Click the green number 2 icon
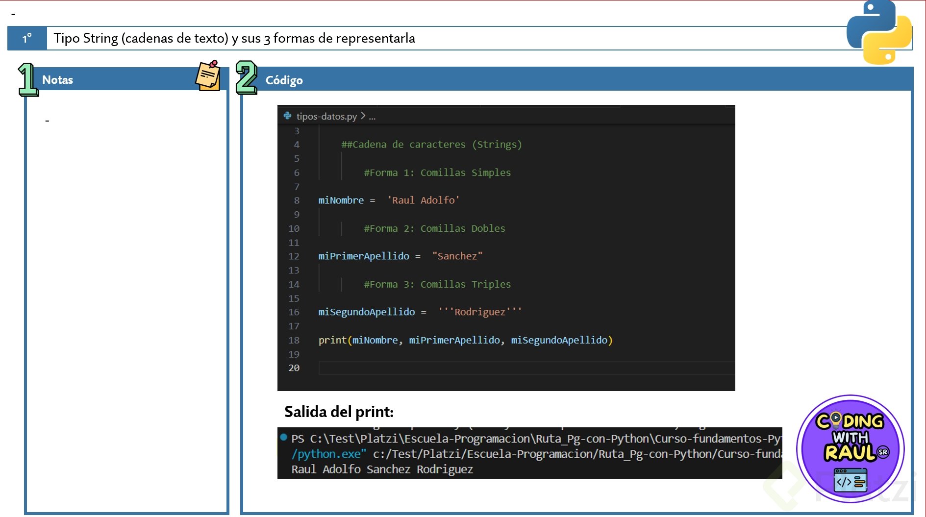926x517 pixels. pyautogui.click(x=246, y=78)
